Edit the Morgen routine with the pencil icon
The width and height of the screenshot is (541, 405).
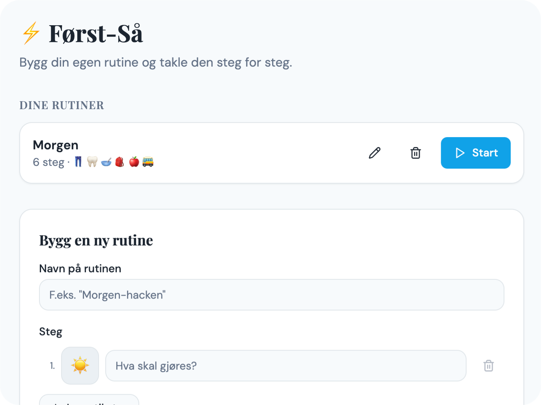(x=375, y=153)
